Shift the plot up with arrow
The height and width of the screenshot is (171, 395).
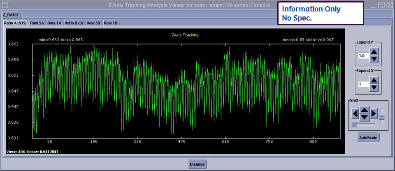(x=364, y=110)
